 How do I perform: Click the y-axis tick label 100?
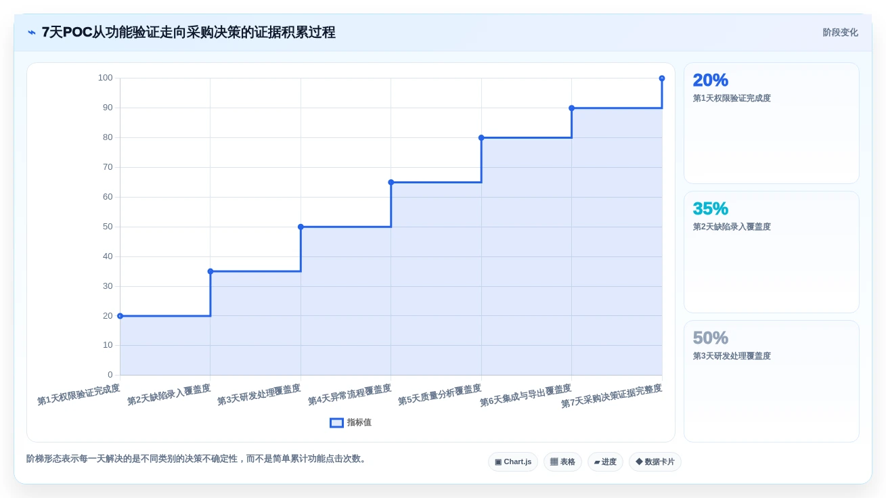[x=106, y=78]
